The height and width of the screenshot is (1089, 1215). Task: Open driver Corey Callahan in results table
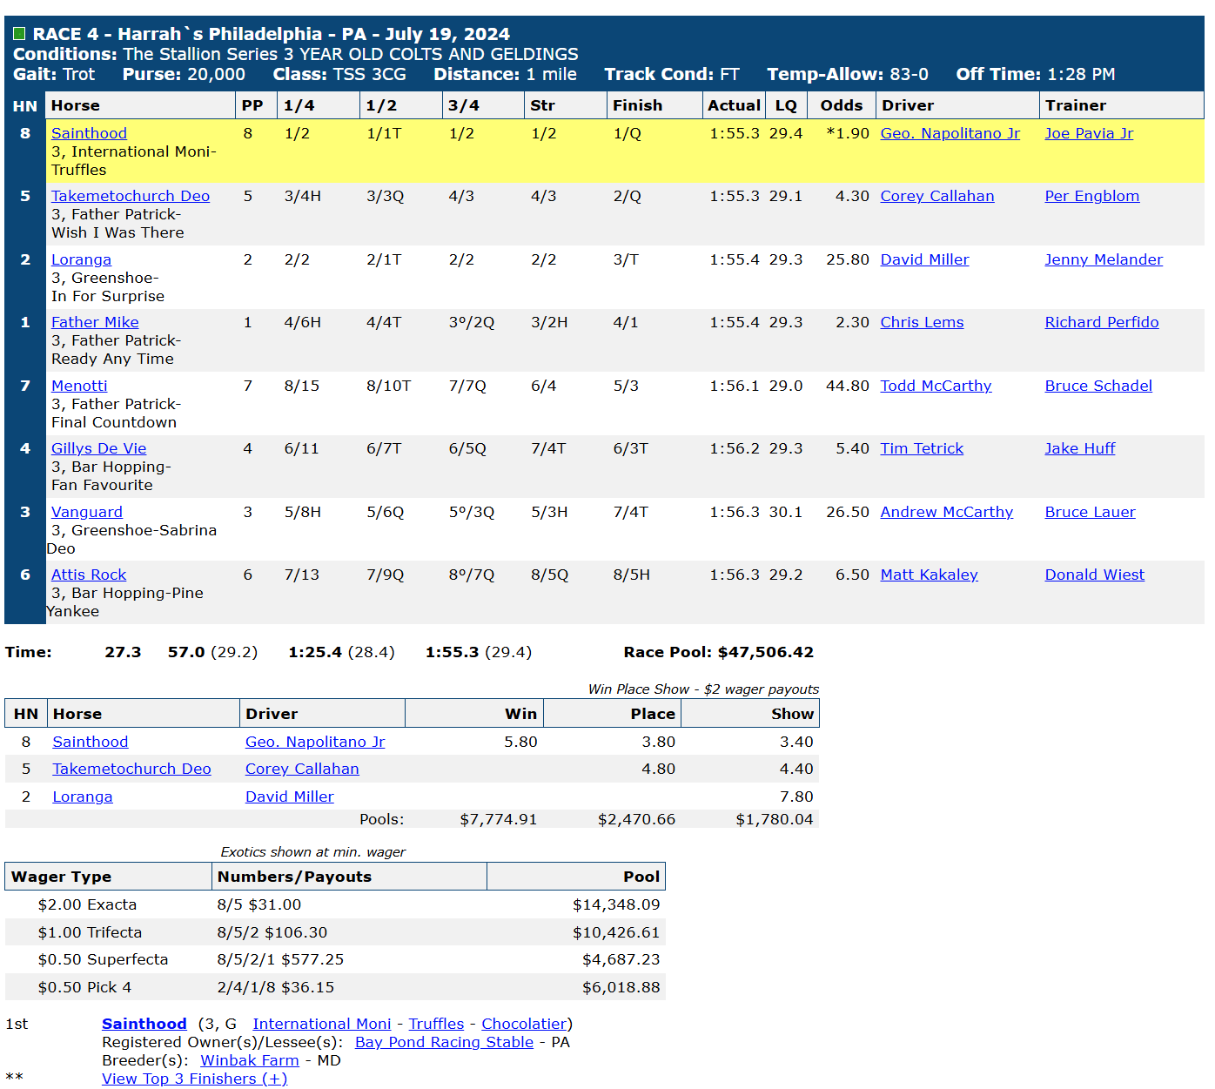point(936,196)
